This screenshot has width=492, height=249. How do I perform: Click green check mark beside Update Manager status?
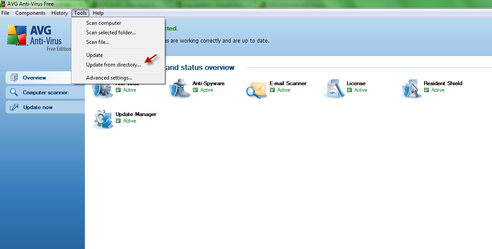(x=118, y=121)
